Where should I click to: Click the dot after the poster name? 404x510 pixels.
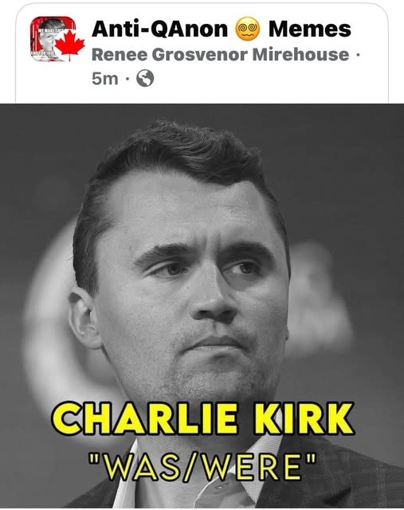point(358,55)
